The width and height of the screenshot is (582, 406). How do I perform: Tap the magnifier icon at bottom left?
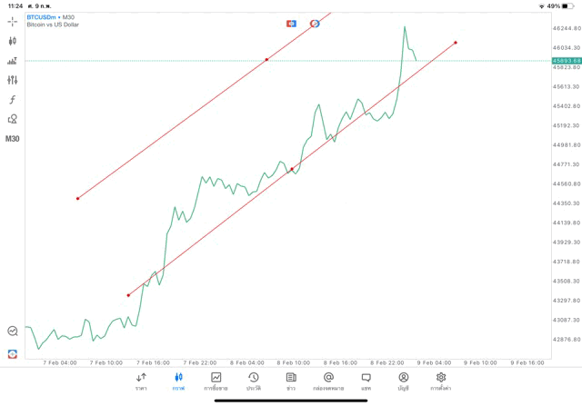[x=13, y=332]
